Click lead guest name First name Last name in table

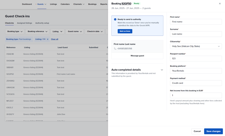[66, 74]
